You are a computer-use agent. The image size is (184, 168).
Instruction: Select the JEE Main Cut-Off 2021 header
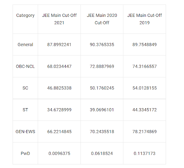pyautogui.click(x=59, y=19)
